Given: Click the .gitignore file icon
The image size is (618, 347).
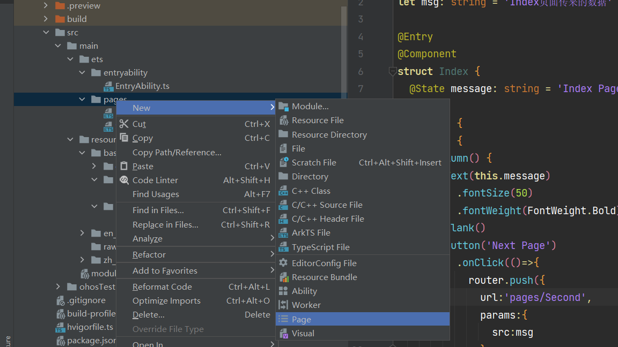Looking at the screenshot, I should click(60, 300).
